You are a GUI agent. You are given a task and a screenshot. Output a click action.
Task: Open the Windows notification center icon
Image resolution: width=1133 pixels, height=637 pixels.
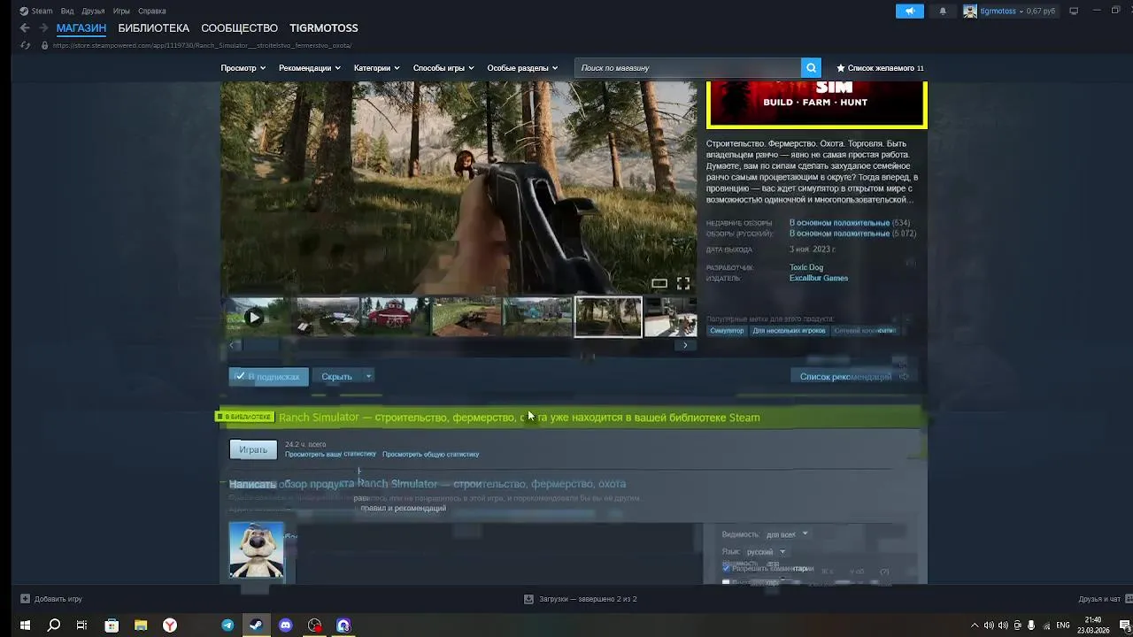tap(1125, 625)
